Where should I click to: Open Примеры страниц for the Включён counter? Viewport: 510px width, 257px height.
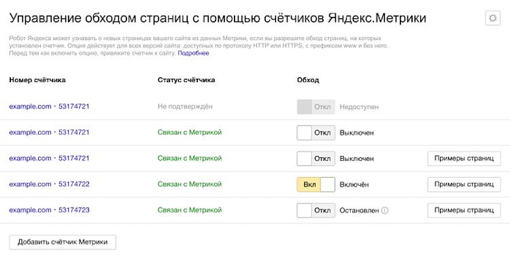click(x=464, y=184)
